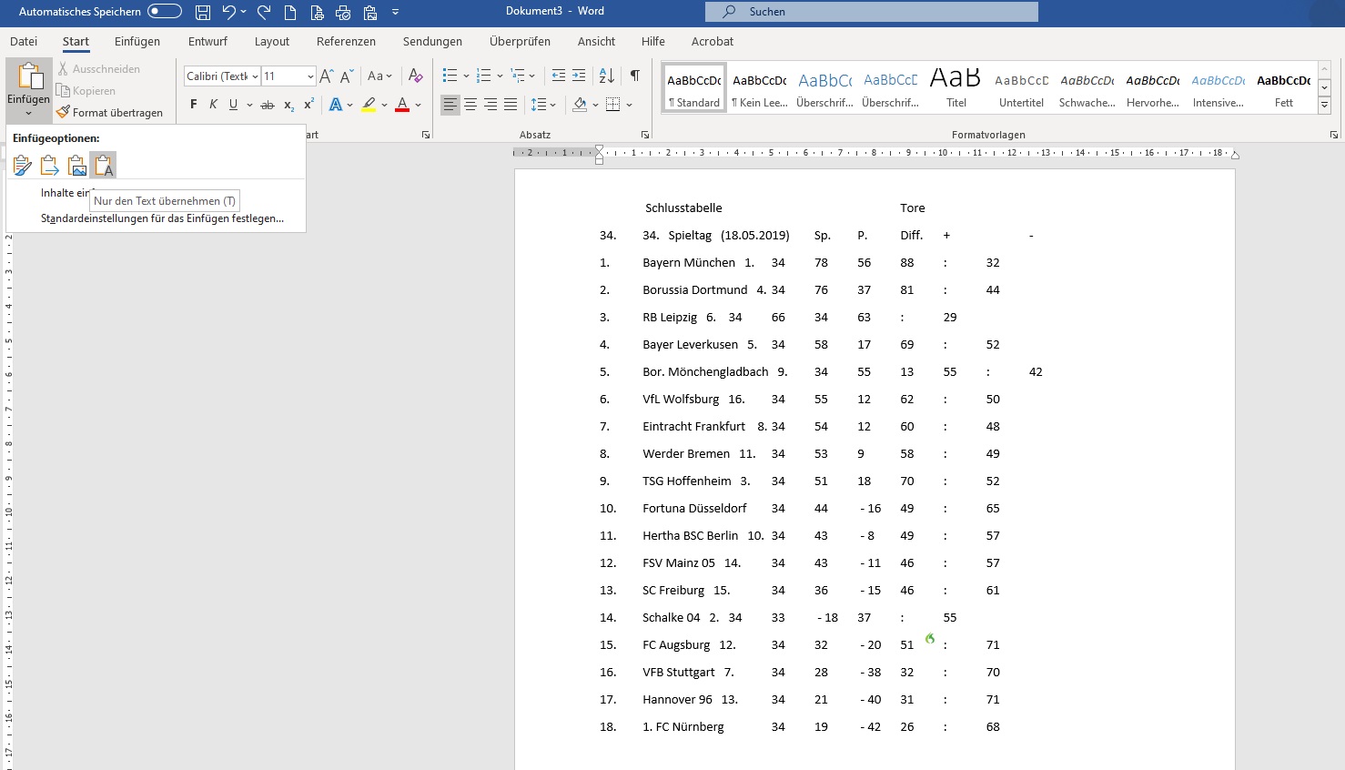The image size is (1345, 770).
Task: Switch to the Einfügen ribbon tab
Action: [x=137, y=41]
